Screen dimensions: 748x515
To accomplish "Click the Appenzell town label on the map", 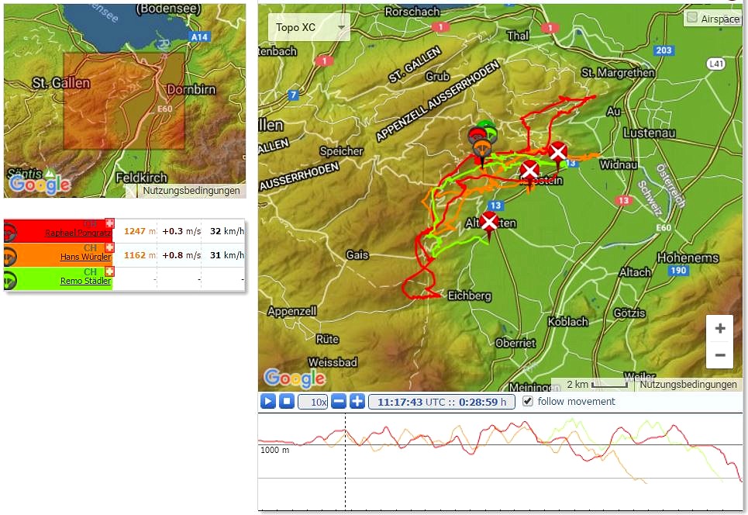I will 292,311.
